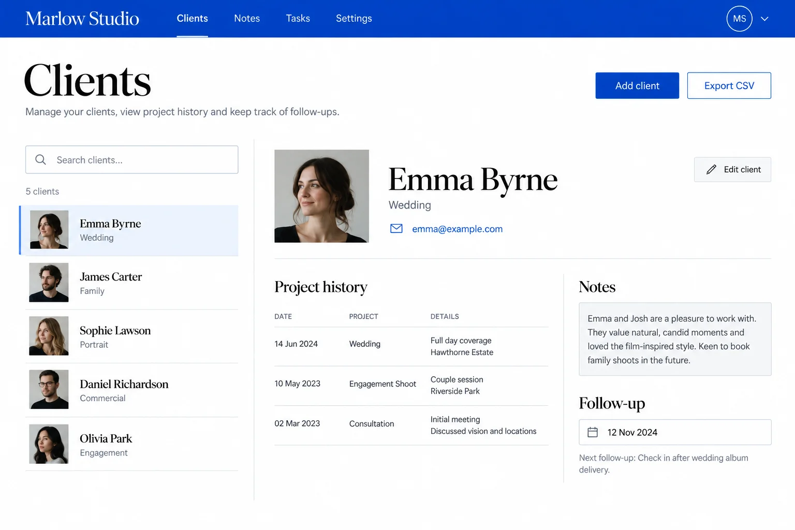Open the emma@example.com email link
795x530 pixels.
457,229
